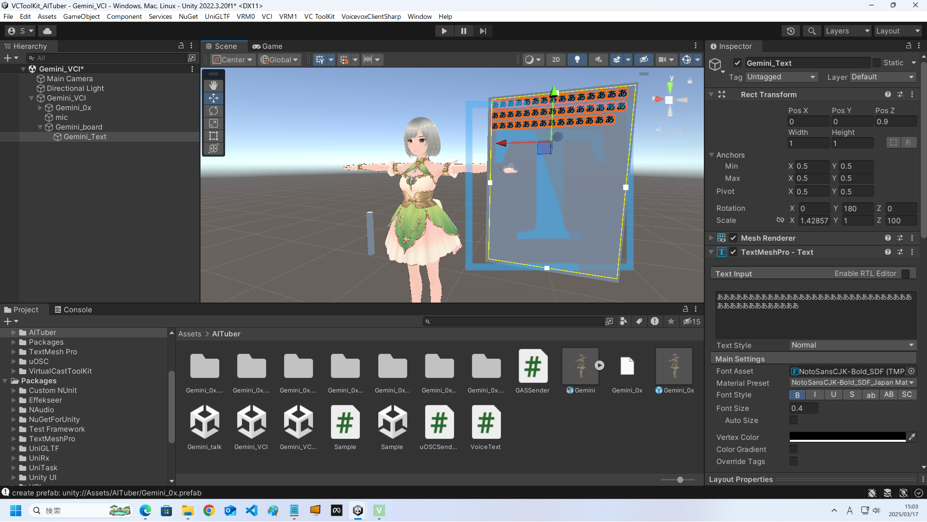Open the Layout dropdown
Viewport: 927px width, 522px height.
[898, 31]
